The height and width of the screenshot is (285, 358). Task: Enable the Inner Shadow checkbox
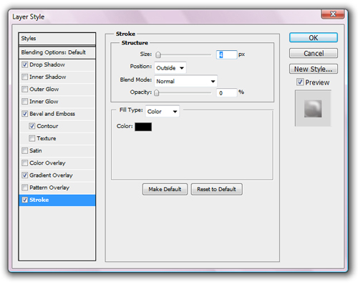[25, 77]
